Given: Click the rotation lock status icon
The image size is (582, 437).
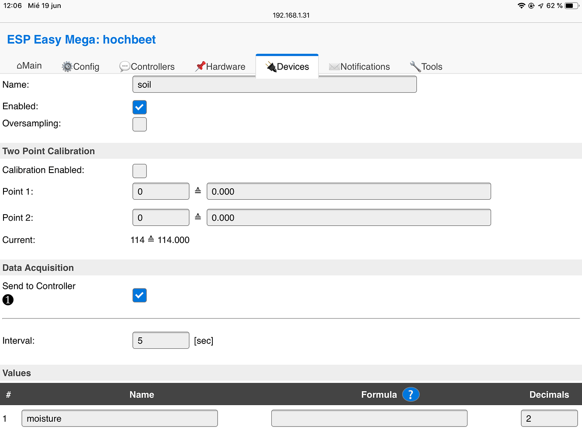Looking at the screenshot, I should pos(531,6).
